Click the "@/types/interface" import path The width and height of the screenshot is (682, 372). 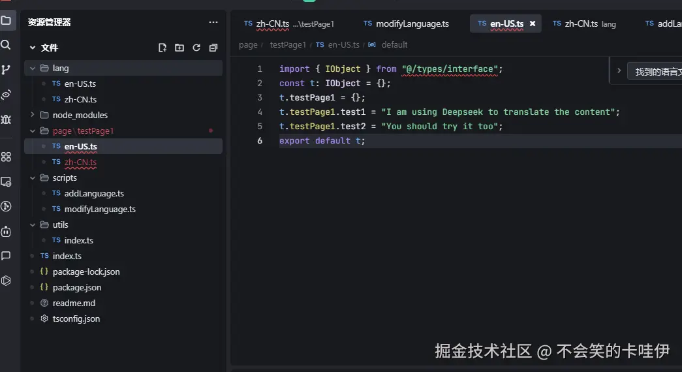point(450,69)
